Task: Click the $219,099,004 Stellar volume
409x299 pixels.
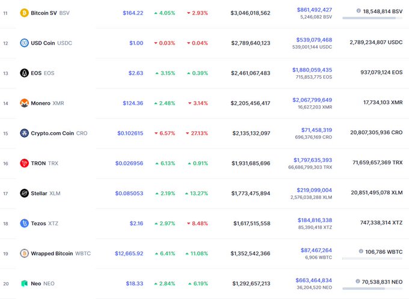Action: click(315, 190)
